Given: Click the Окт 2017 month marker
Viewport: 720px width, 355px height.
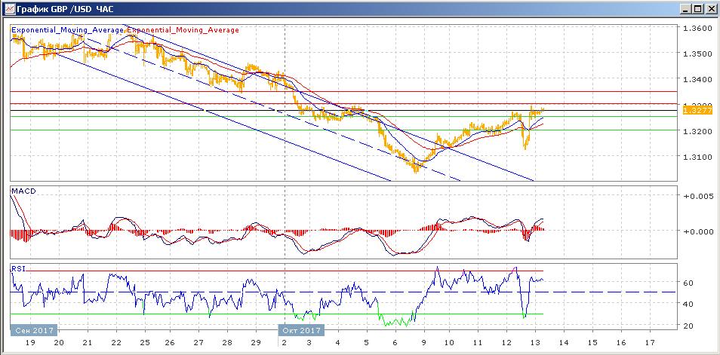Looking at the screenshot, I should pyautogui.click(x=301, y=330).
